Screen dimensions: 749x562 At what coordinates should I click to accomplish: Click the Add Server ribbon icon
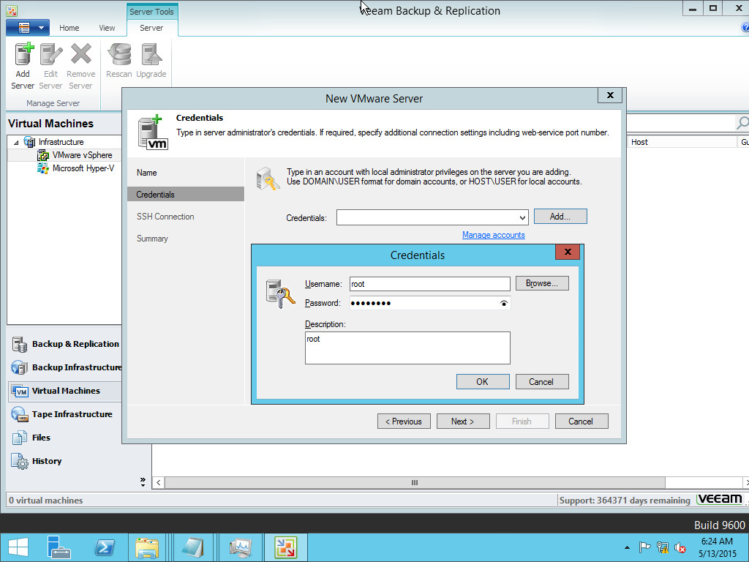[x=23, y=67]
